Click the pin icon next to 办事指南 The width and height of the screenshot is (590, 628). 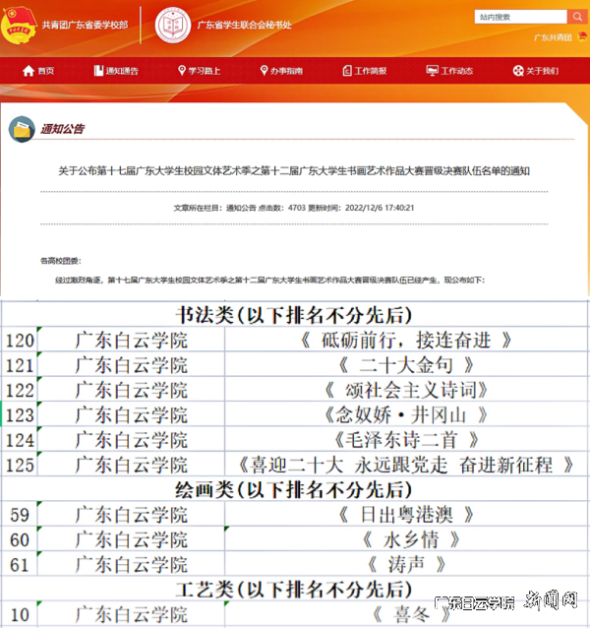click(x=264, y=71)
